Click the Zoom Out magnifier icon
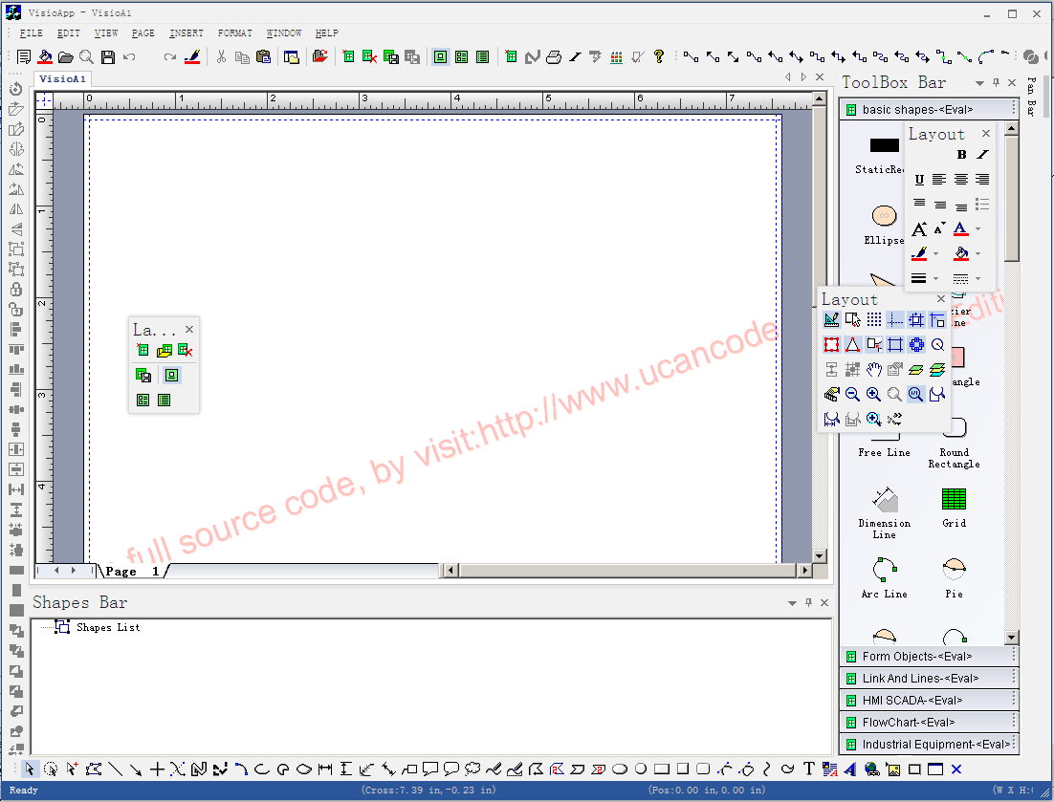This screenshot has width=1054, height=802. pos(852,394)
